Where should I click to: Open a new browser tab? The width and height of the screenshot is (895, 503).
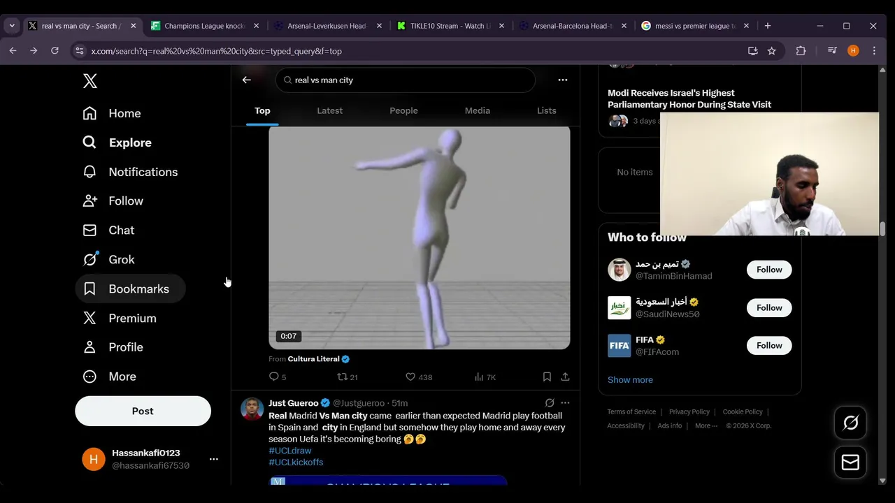pyautogui.click(x=768, y=26)
